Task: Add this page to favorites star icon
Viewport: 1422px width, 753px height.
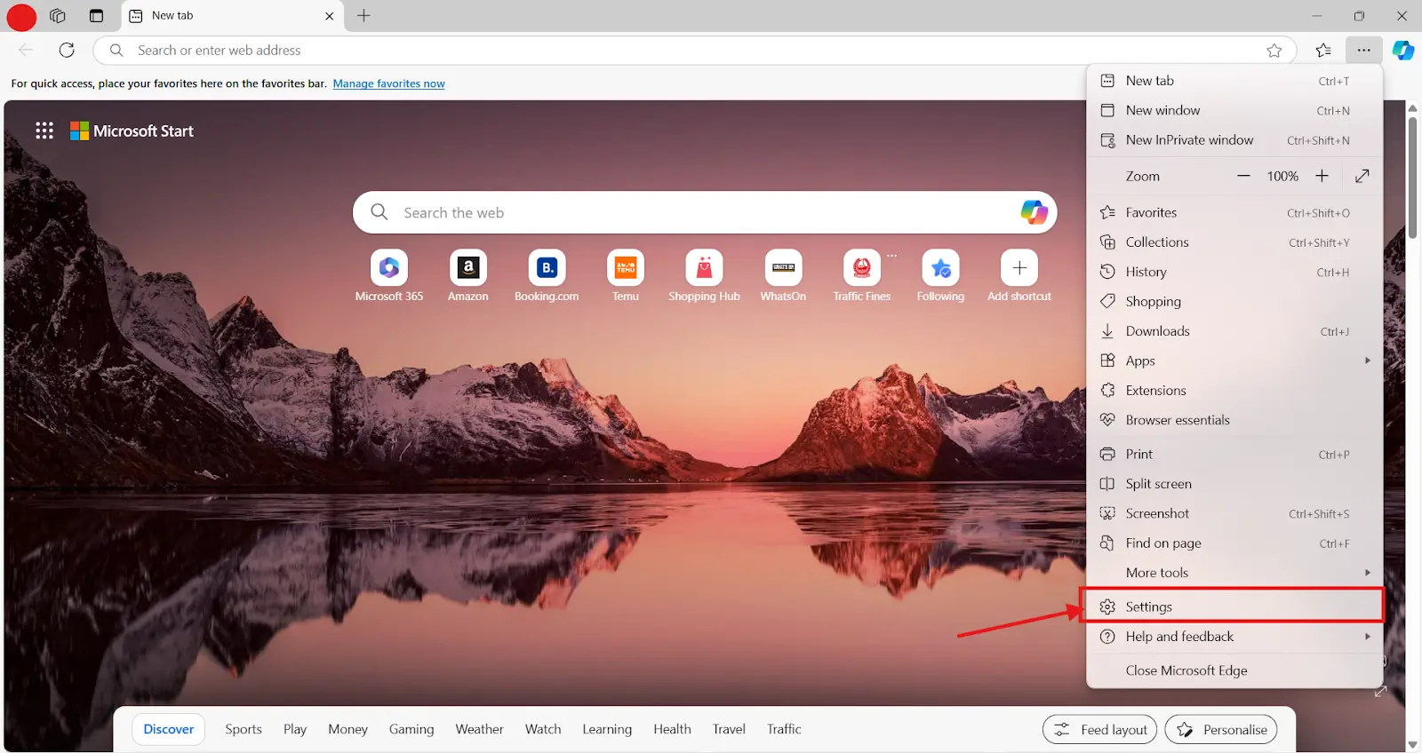Action: pos(1274,51)
